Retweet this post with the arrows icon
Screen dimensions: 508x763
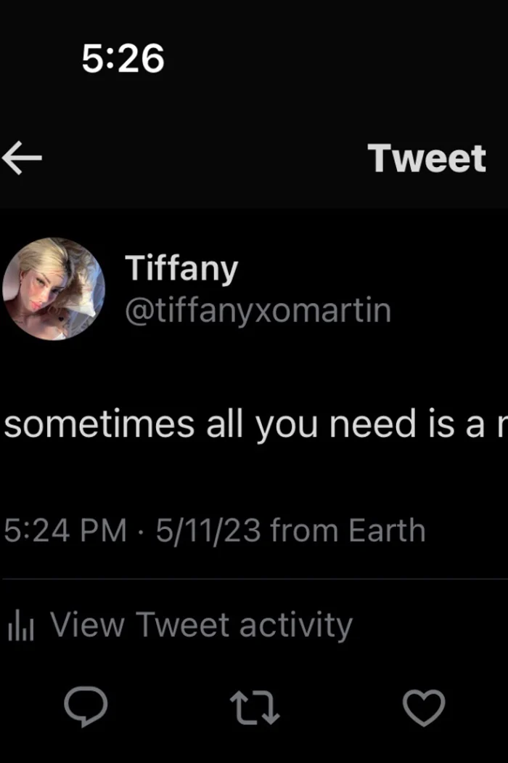(254, 708)
